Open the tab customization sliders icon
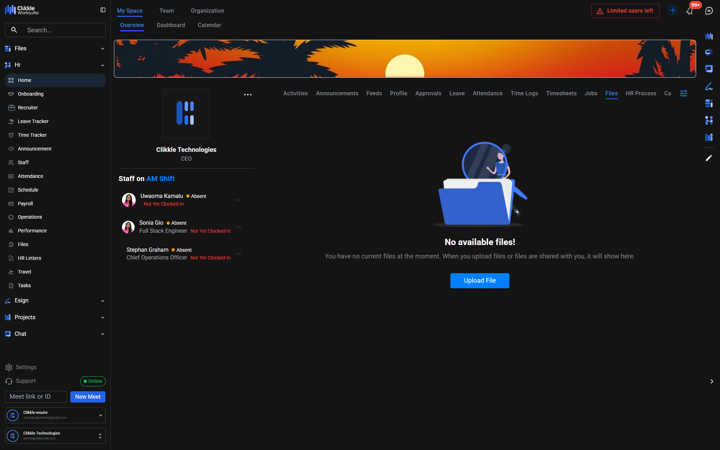This screenshot has height=450, width=720. pos(683,94)
